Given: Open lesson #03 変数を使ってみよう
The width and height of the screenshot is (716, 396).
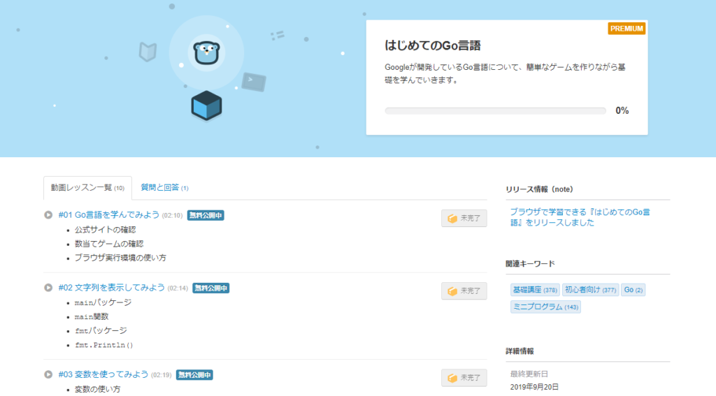Looking at the screenshot, I should coord(103,374).
